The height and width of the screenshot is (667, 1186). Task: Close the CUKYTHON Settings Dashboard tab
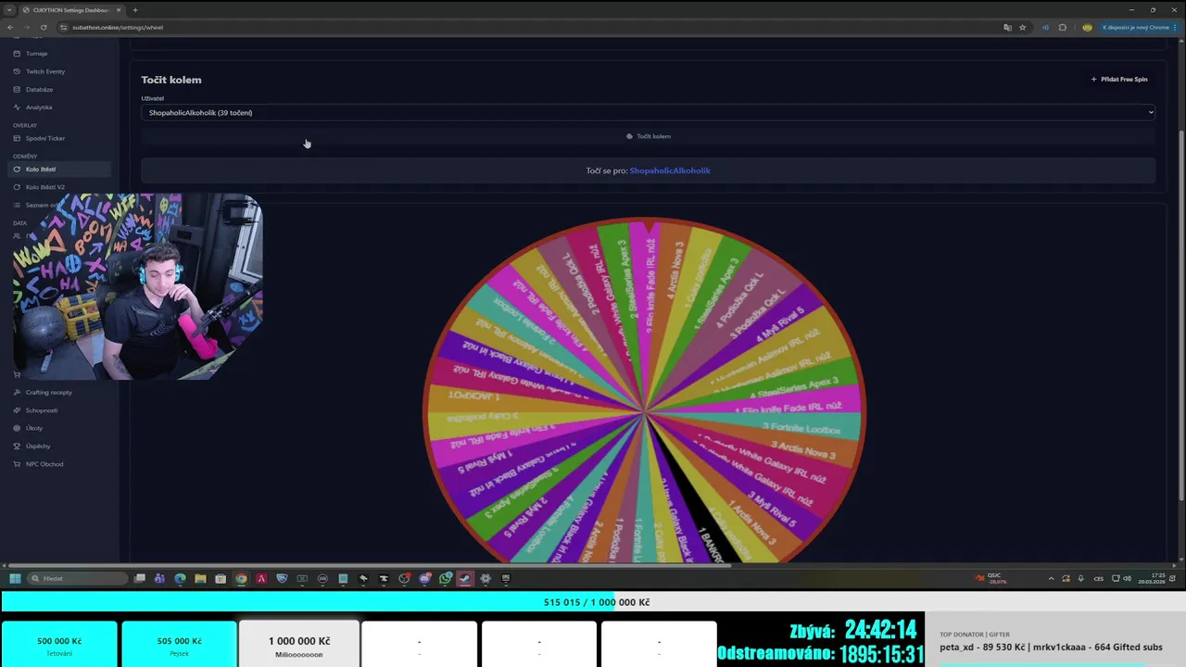tap(119, 9)
